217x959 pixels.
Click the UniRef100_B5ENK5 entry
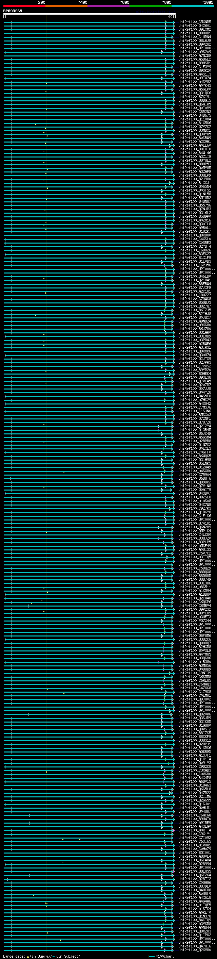195,463
